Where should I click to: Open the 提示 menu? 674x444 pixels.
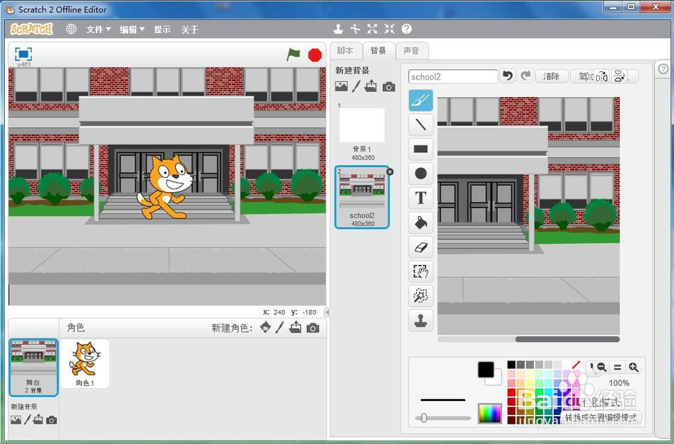coord(162,29)
